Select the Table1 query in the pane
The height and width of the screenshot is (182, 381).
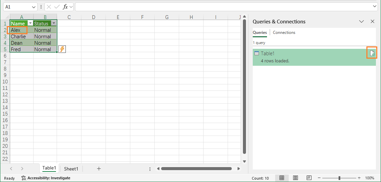(x=305, y=57)
